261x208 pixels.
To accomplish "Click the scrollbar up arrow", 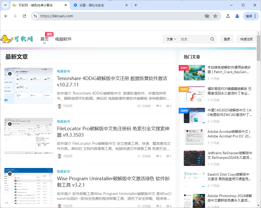I will click(259, 33).
